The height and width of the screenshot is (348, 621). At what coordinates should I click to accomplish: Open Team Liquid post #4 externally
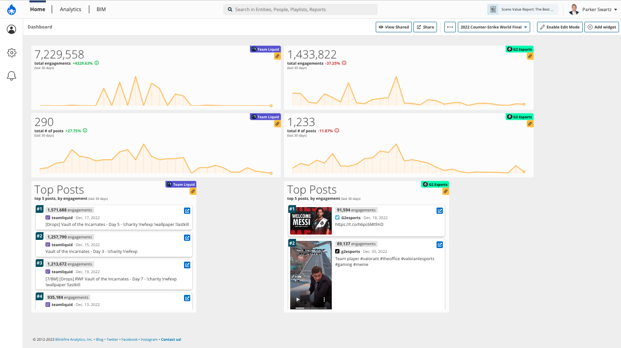[187, 298]
